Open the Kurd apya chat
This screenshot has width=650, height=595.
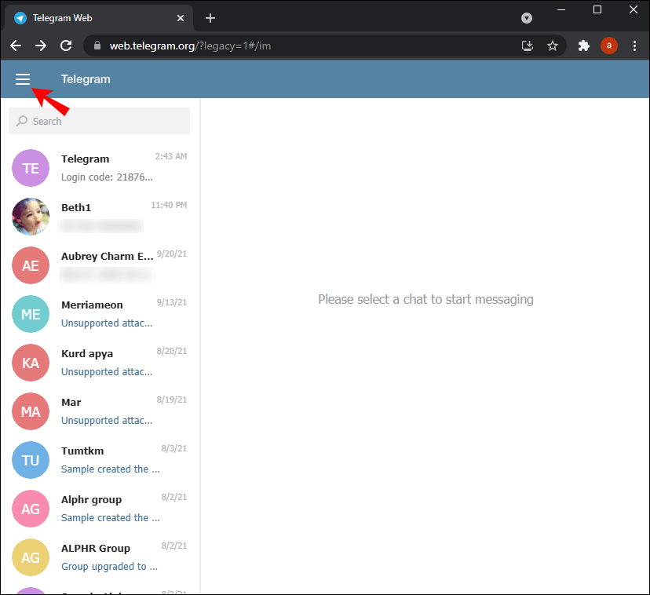pos(102,362)
